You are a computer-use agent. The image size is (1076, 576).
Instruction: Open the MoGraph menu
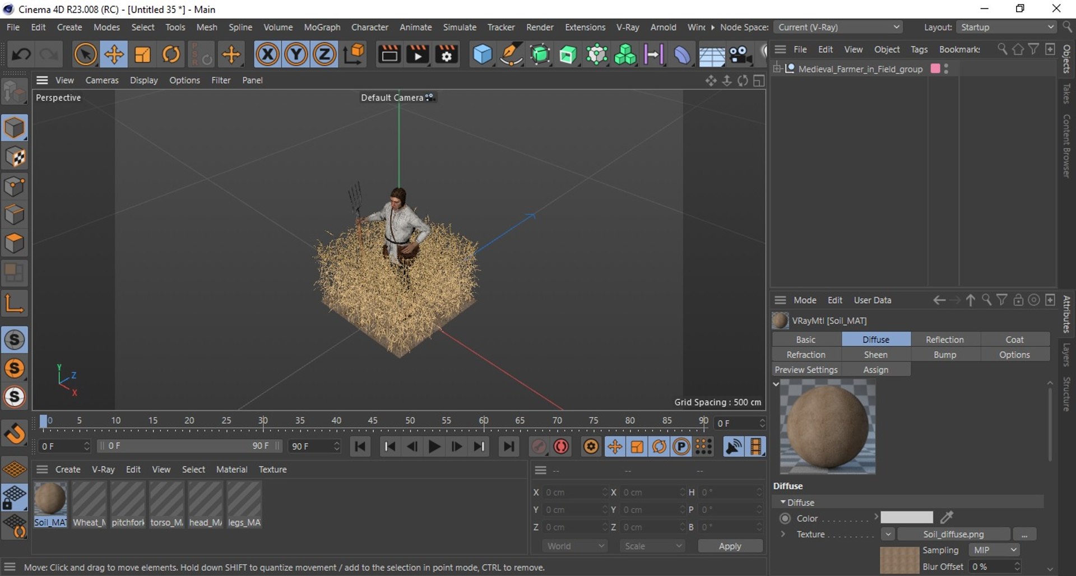322,27
